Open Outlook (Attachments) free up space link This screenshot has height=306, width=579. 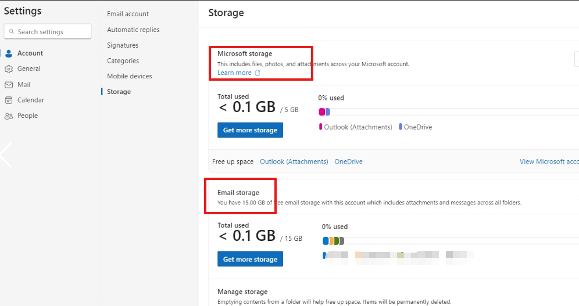point(294,161)
